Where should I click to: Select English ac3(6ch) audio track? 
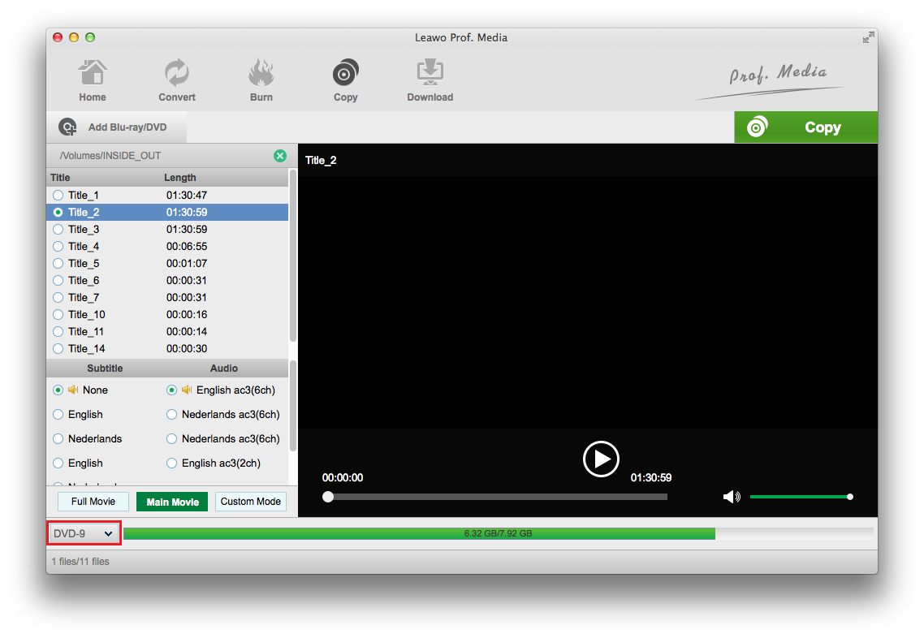pos(171,390)
